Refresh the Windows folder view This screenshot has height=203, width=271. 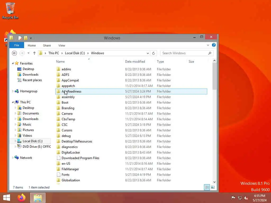tap(153, 53)
